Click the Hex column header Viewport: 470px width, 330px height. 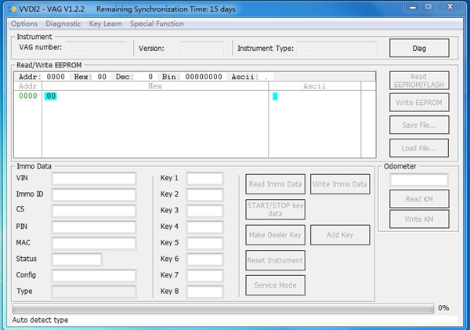(x=155, y=86)
